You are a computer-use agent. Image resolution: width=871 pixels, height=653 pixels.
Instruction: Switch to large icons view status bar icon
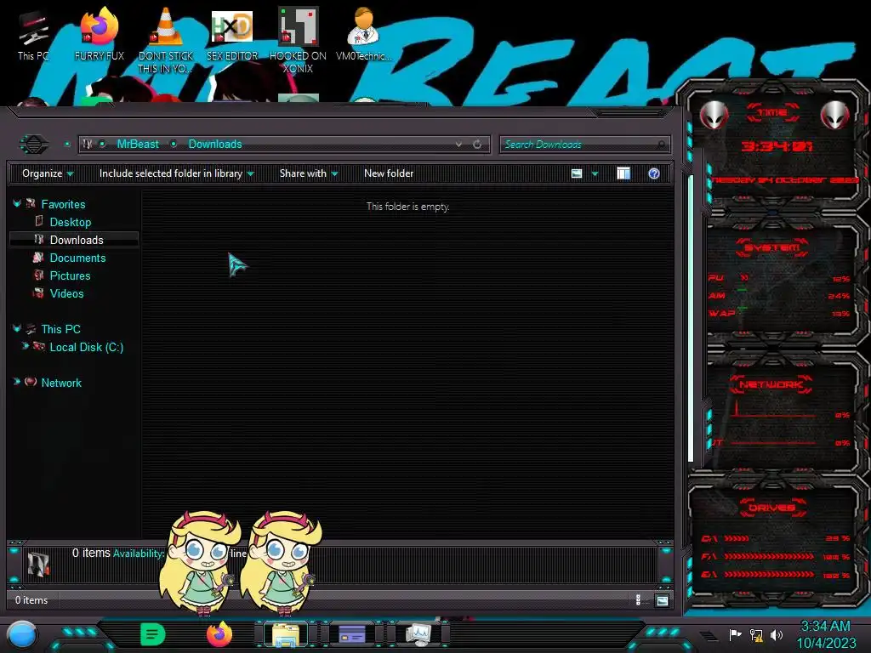[662, 600]
